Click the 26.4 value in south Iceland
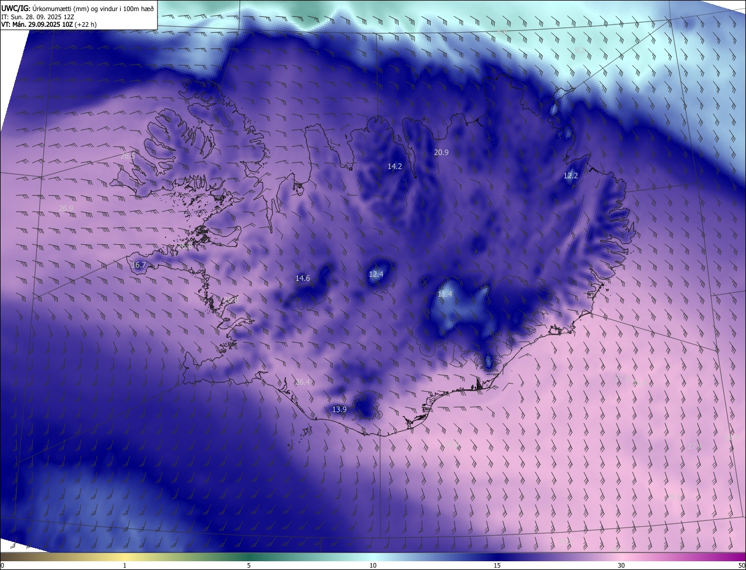Image resolution: width=746 pixels, height=570 pixels. [303, 382]
